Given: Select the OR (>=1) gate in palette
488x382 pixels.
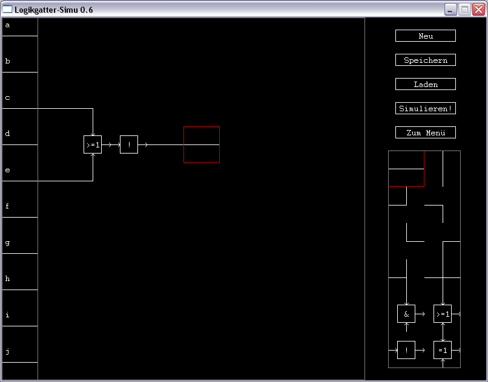Looking at the screenshot, I should click(443, 314).
